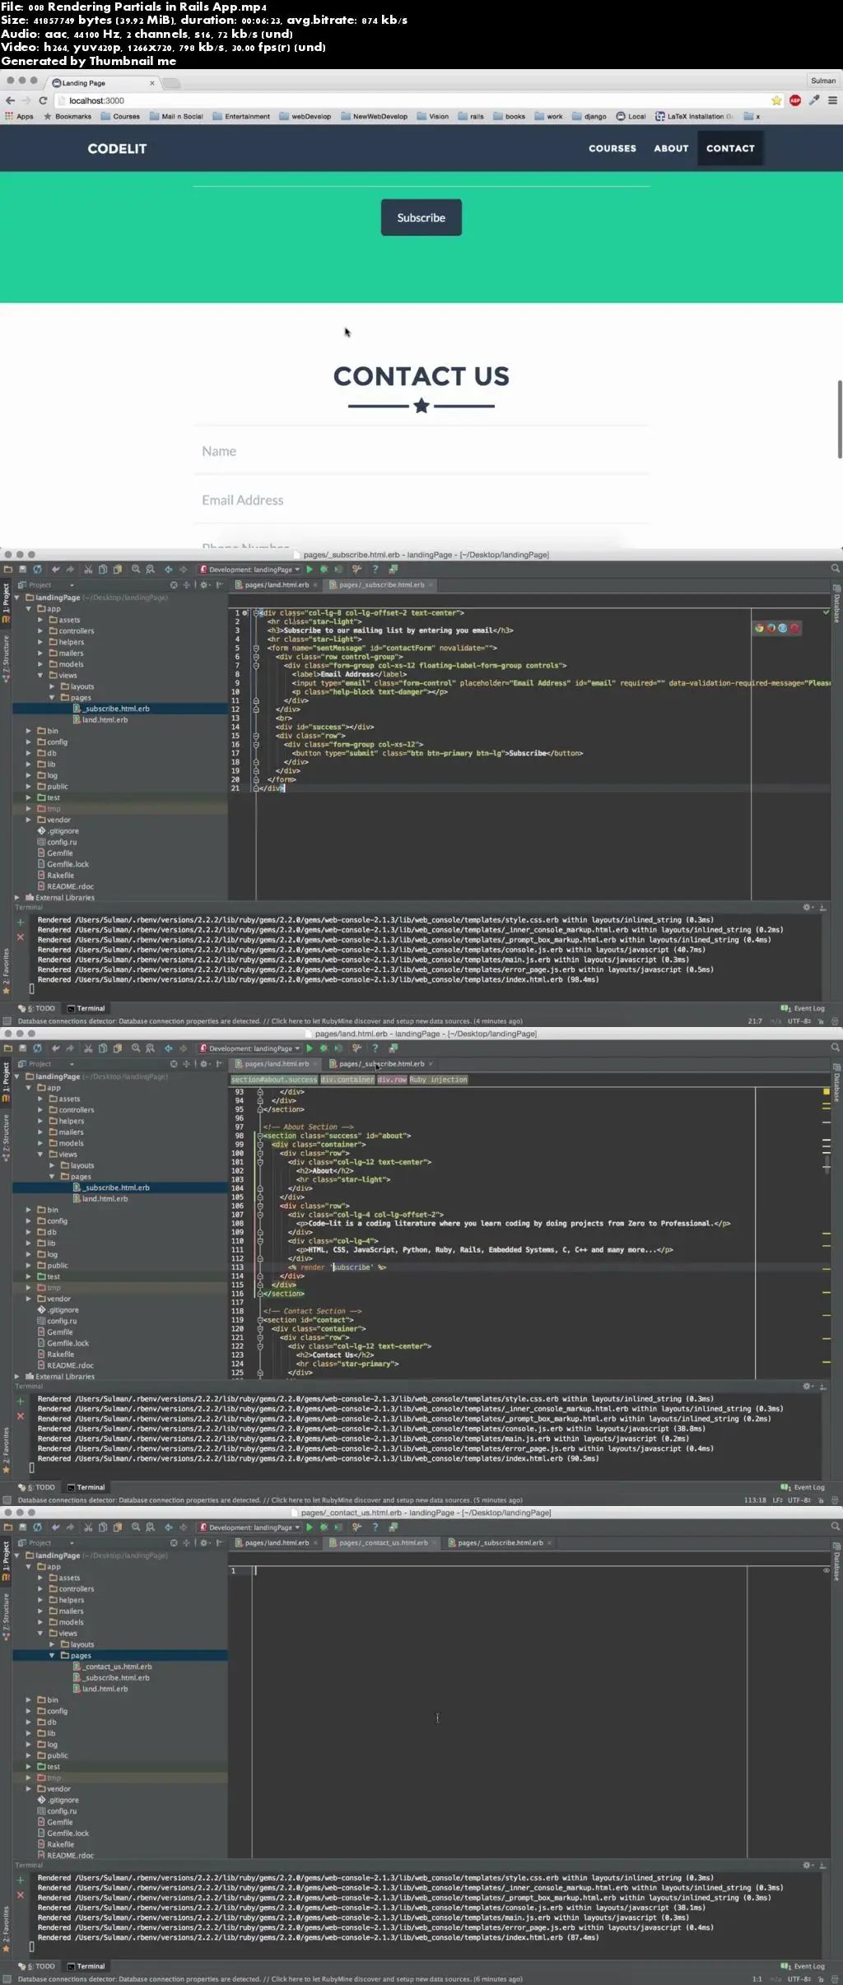Click Paste icon in land.html.erb titled window

coord(118,1048)
